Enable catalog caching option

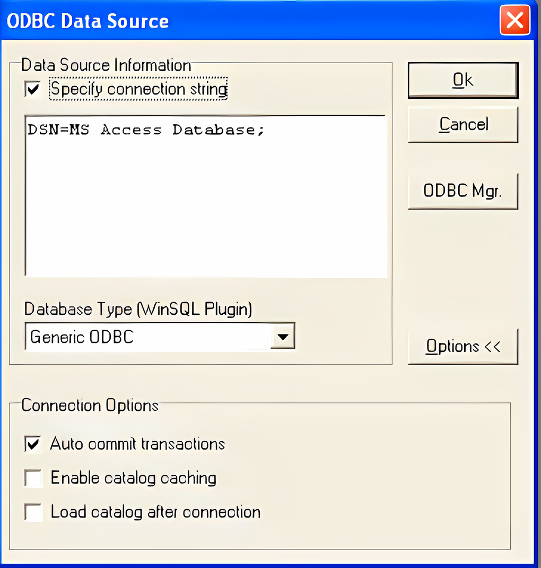[x=32, y=478]
